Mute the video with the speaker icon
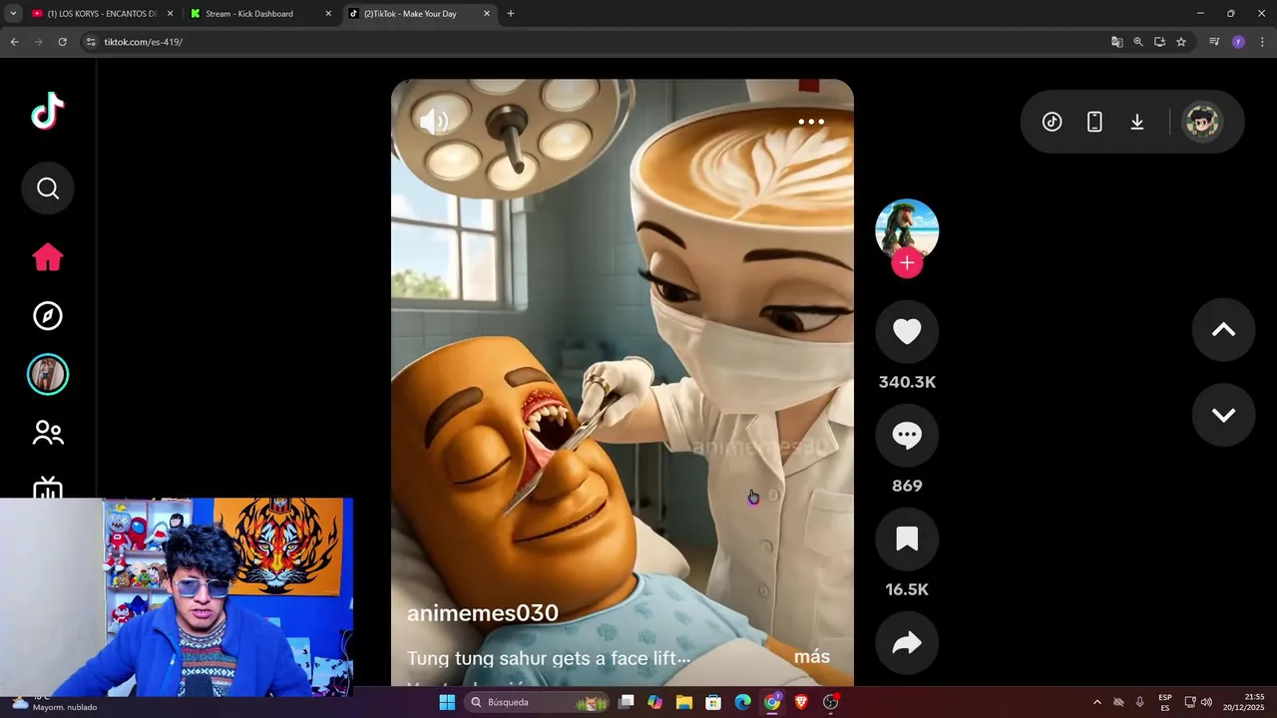 (434, 122)
